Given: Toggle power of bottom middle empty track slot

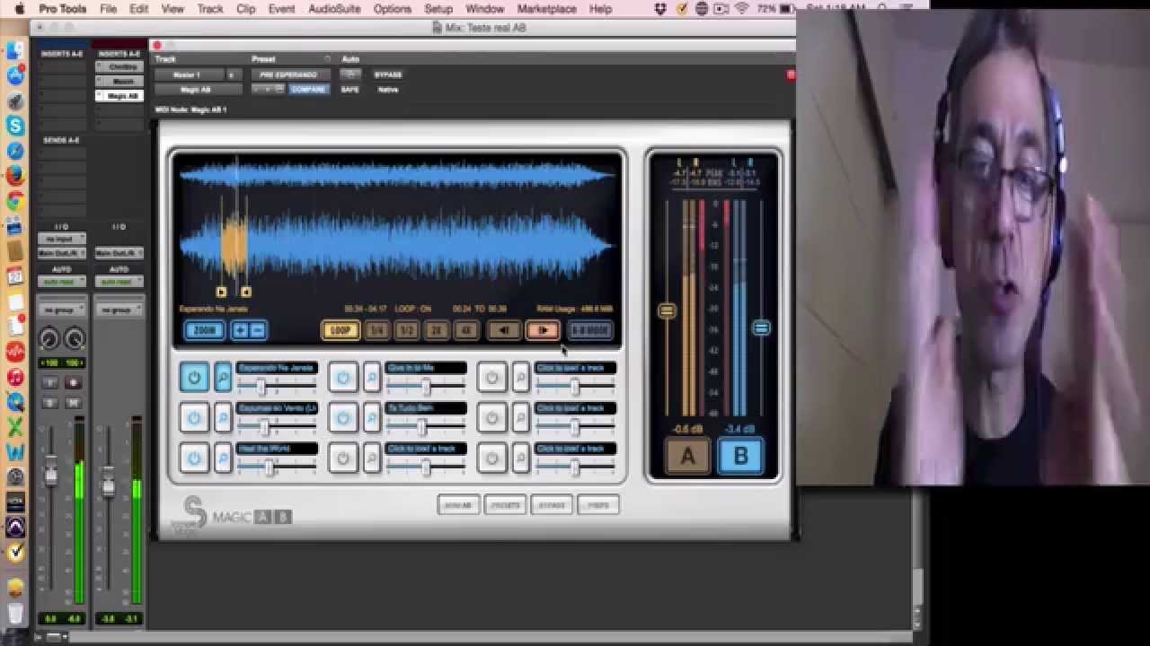Looking at the screenshot, I should (342, 458).
